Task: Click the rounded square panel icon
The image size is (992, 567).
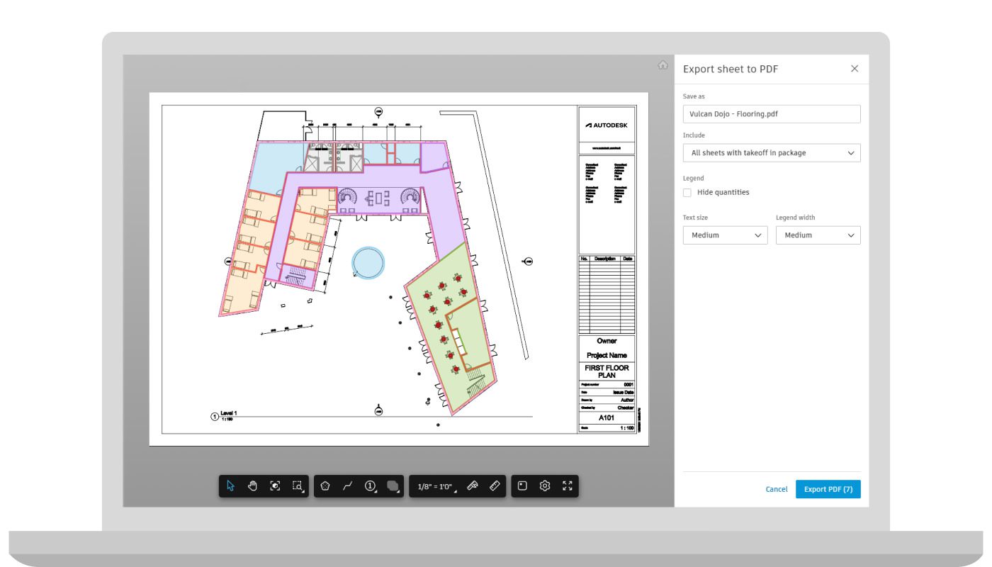Action: click(522, 486)
